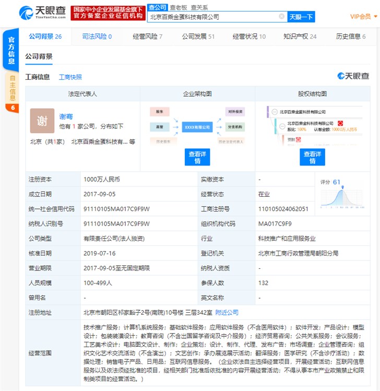Image resolution: width=380 pixels, height=391 pixels.
Task: Click the 股东 box in structure diagram
Action: 160,112
